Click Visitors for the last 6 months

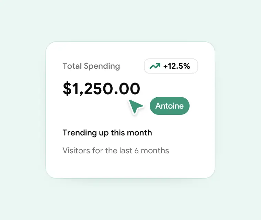click(116, 151)
